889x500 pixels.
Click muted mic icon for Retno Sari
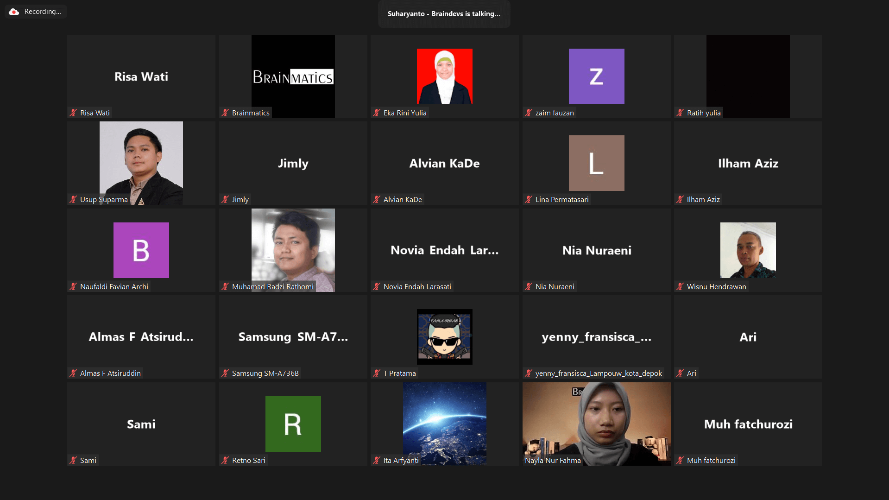pyautogui.click(x=225, y=460)
